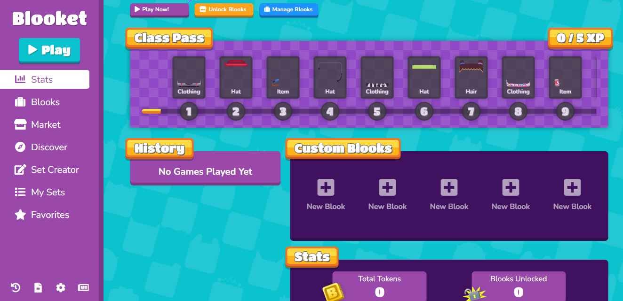Screen dimensions: 623x301
Task: Click the fifth New Blook plus icon
Action: click(x=572, y=187)
